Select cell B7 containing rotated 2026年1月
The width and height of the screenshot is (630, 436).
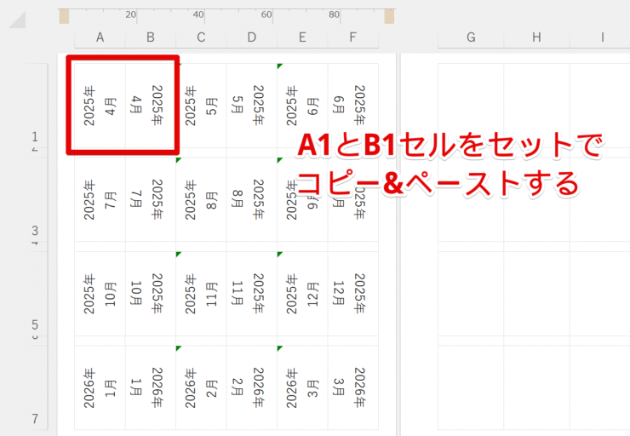(151, 387)
